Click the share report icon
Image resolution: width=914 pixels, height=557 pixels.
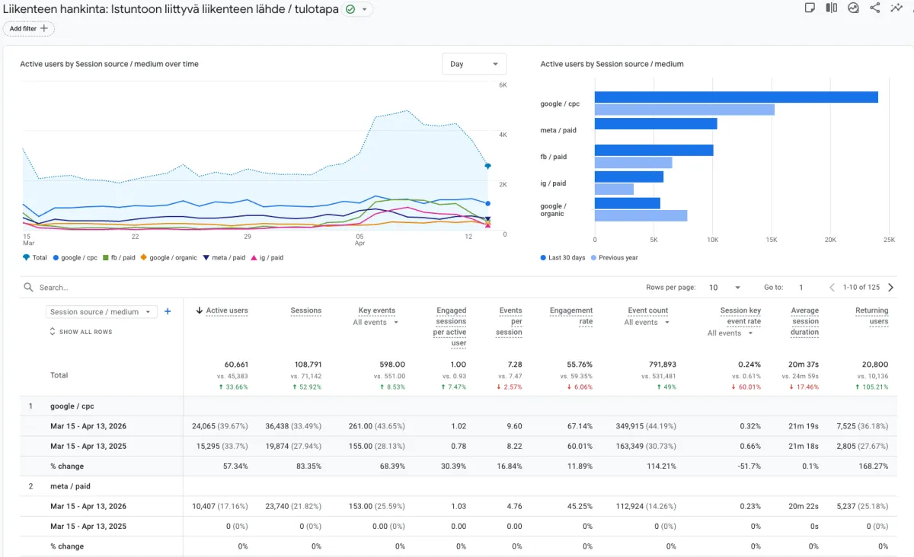tap(875, 8)
